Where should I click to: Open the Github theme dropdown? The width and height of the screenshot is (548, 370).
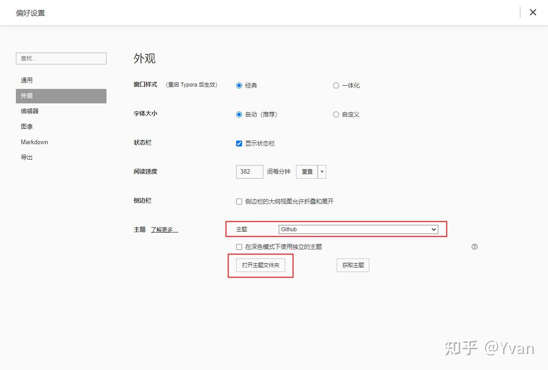coord(358,229)
